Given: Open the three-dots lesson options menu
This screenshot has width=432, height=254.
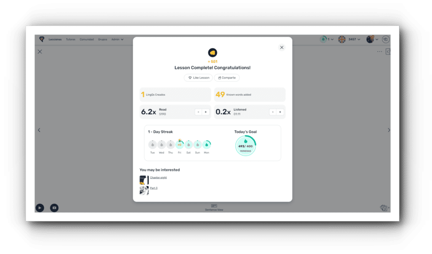Looking at the screenshot, I should tap(380, 51).
